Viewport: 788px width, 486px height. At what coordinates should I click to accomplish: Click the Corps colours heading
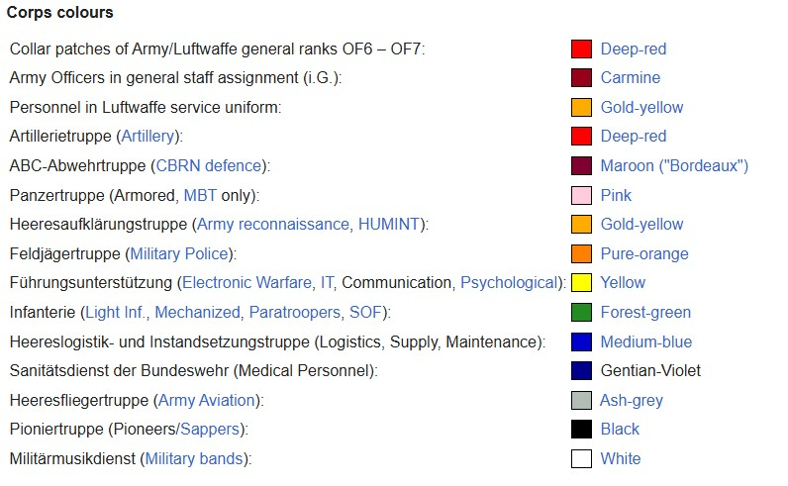tap(59, 13)
